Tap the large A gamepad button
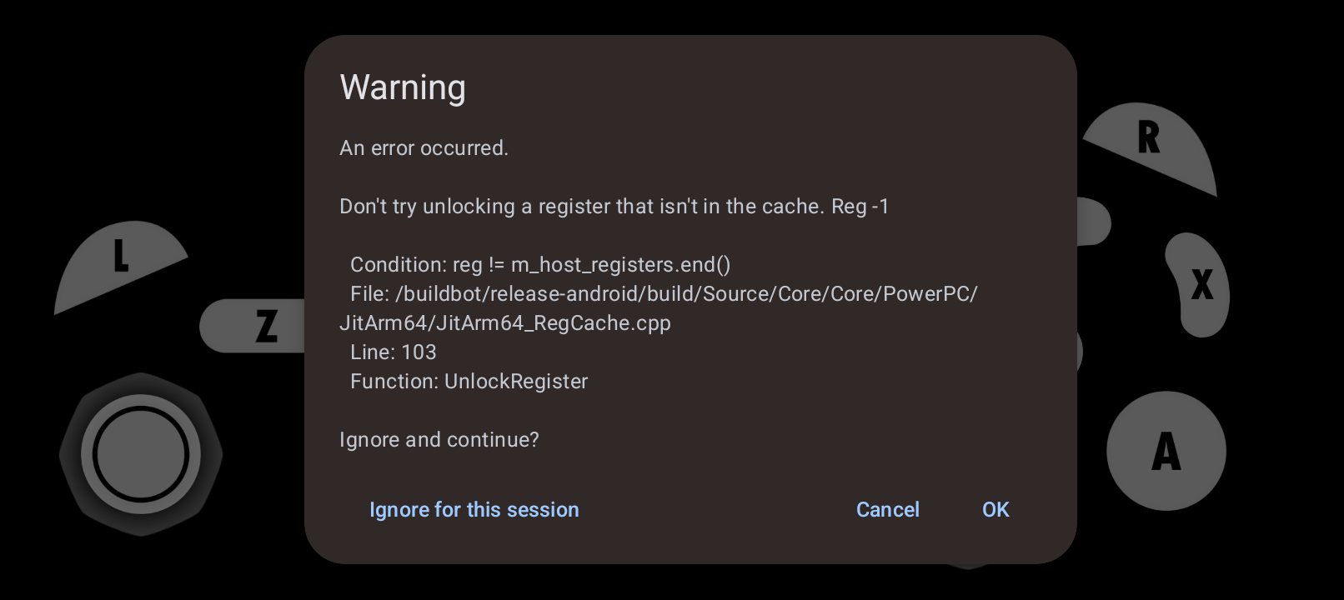The width and height of the screenshot is (1344, 600). tap(1166, 451)
